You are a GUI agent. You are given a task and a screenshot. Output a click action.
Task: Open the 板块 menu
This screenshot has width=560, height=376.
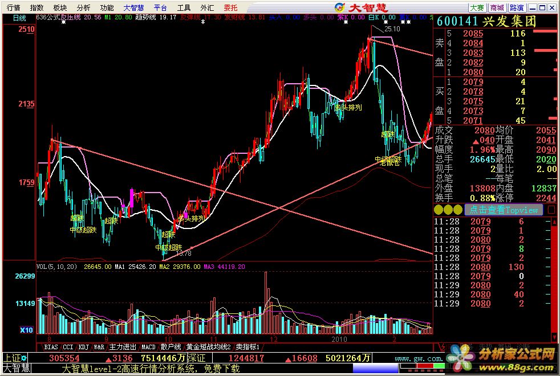60,7
